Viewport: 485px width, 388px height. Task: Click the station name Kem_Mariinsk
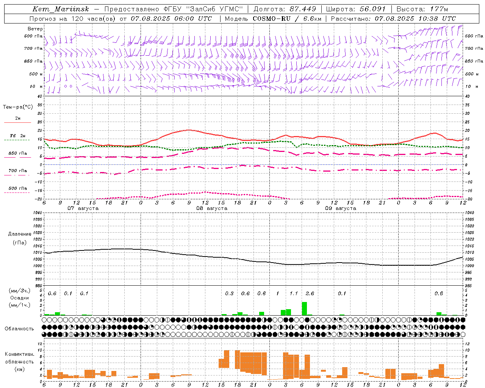pyautogui.click(x=61, y=9)
